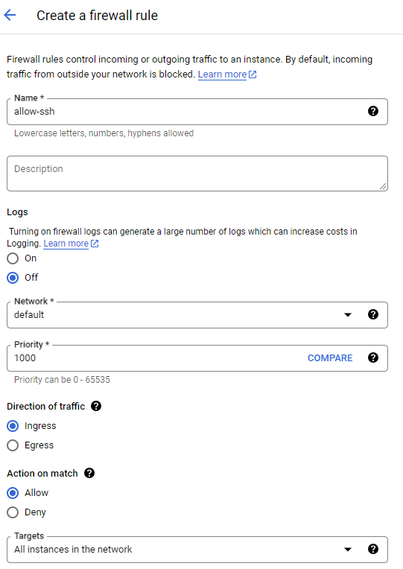403x569 pixels.
Task: Click the Description text area
Action: 197,174
